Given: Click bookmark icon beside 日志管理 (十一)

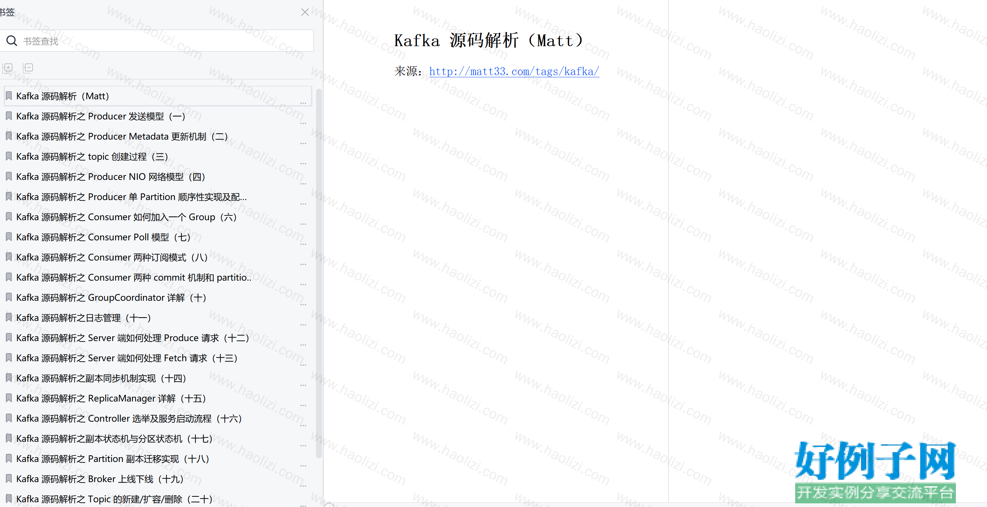Looking at the screenshot, I should coord(9,318).
